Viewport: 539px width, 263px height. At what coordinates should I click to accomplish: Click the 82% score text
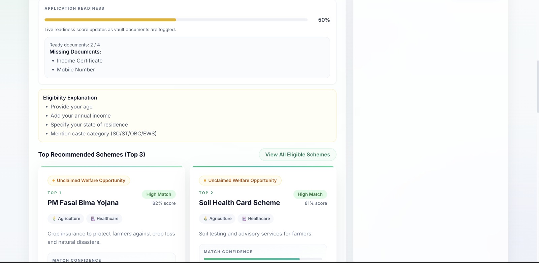pos(164,203)
